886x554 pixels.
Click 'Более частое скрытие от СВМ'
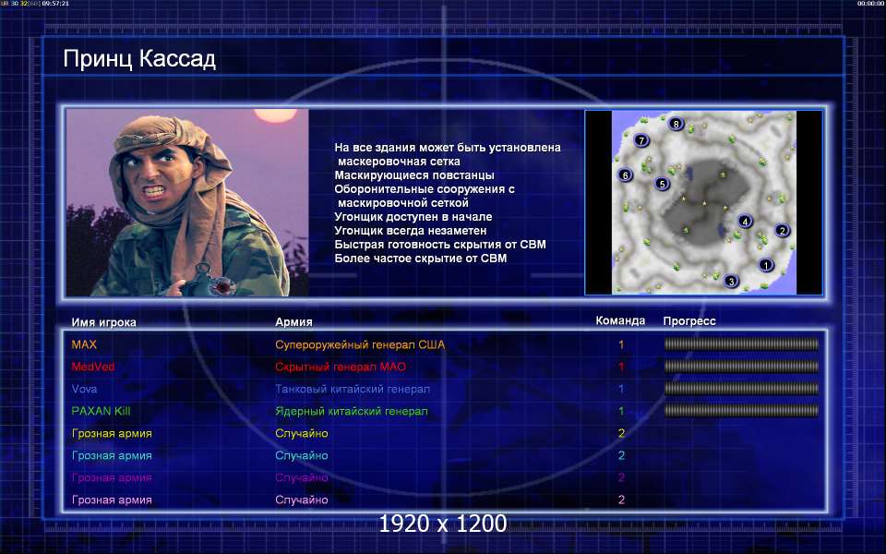(x=421, y=259)
